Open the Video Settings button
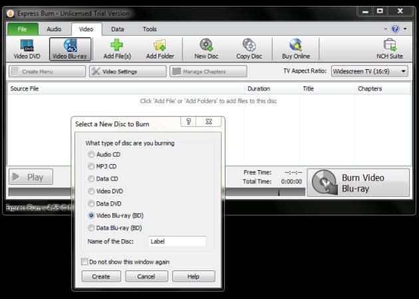 tap(128, 72)
